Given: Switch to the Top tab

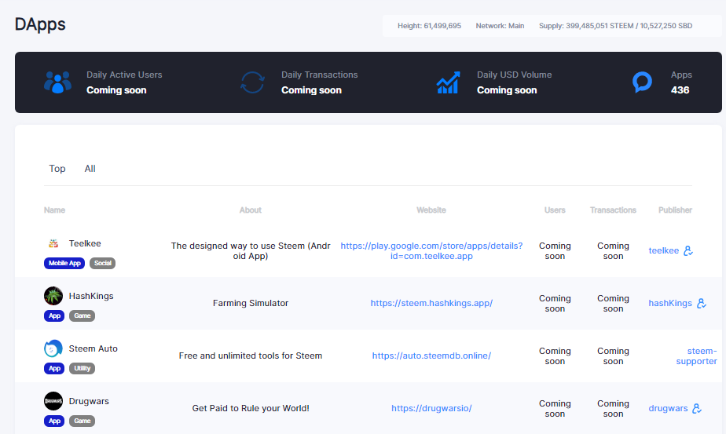Looking at the screenshot, I should point(57,169).
